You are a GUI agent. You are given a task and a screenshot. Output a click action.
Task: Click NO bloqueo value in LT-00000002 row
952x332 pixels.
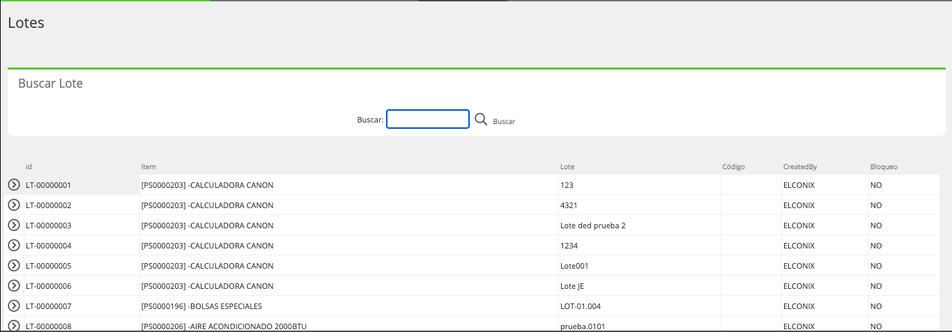(876, 205)
